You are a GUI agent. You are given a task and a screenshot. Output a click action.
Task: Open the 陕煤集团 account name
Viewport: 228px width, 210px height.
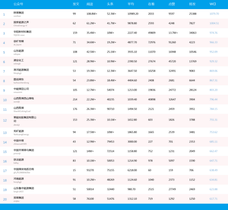[x=19, y=13]
